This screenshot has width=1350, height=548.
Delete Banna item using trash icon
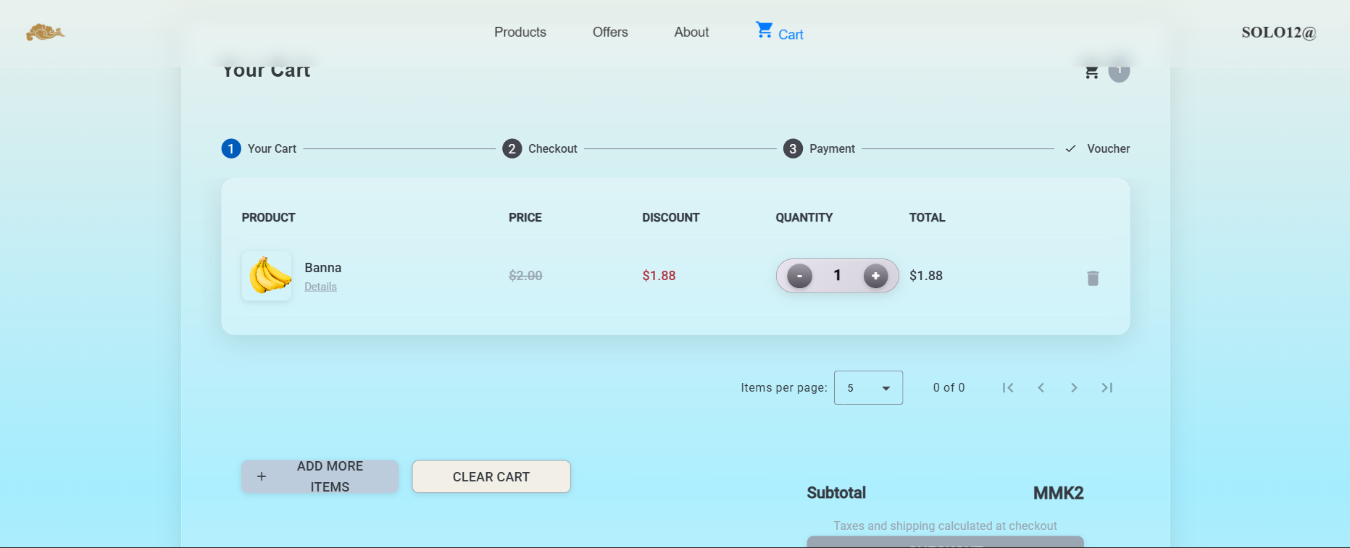pyautogui.click(x=1093, y=278)
